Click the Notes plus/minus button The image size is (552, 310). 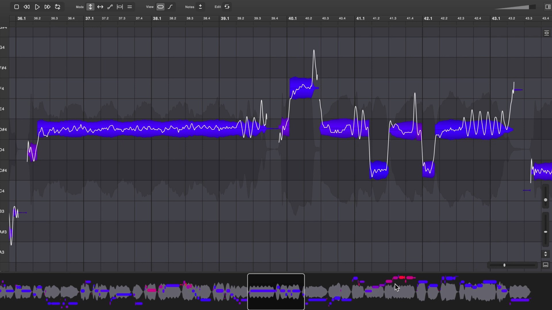(200, 7)
